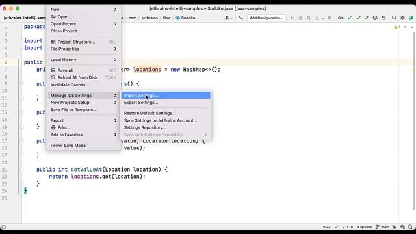Click the Add Configuration... button

pyautogui.click(x=266, y=18)
